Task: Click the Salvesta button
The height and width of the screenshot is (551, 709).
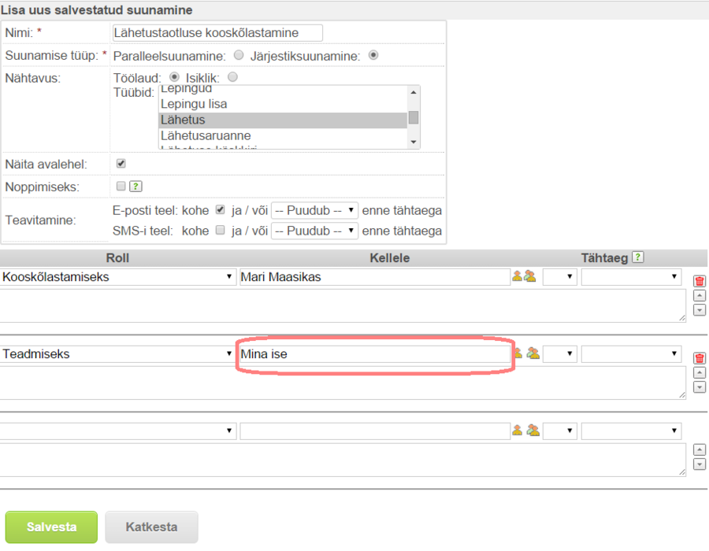Action: (x=51, y=527)
